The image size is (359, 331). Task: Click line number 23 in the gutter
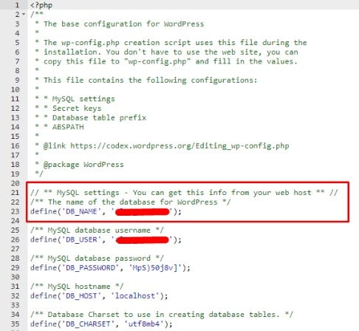[x=15, y=211]
